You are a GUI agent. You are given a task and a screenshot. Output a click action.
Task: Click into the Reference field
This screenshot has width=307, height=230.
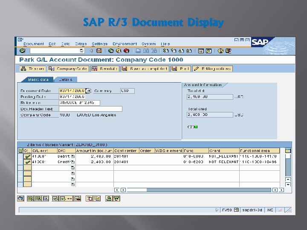pos(79,103)
